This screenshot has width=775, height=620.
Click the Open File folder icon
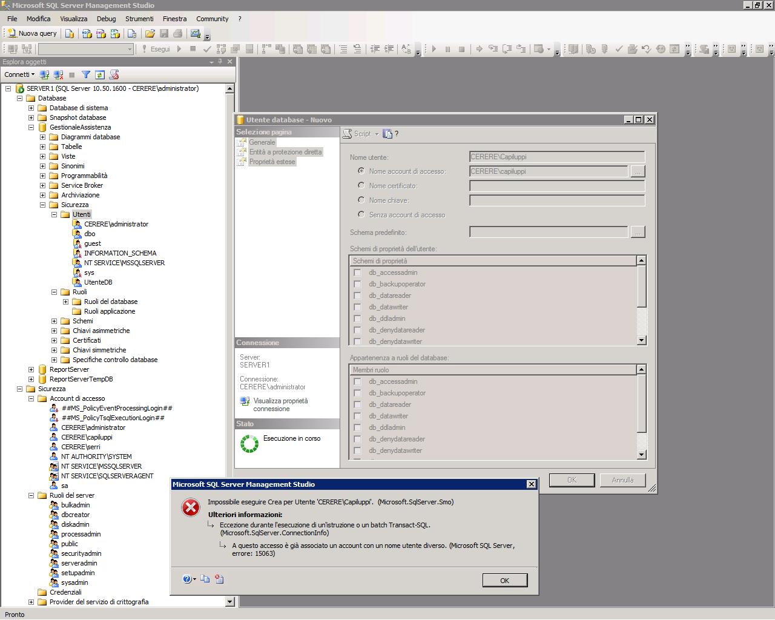pos(150,33)
